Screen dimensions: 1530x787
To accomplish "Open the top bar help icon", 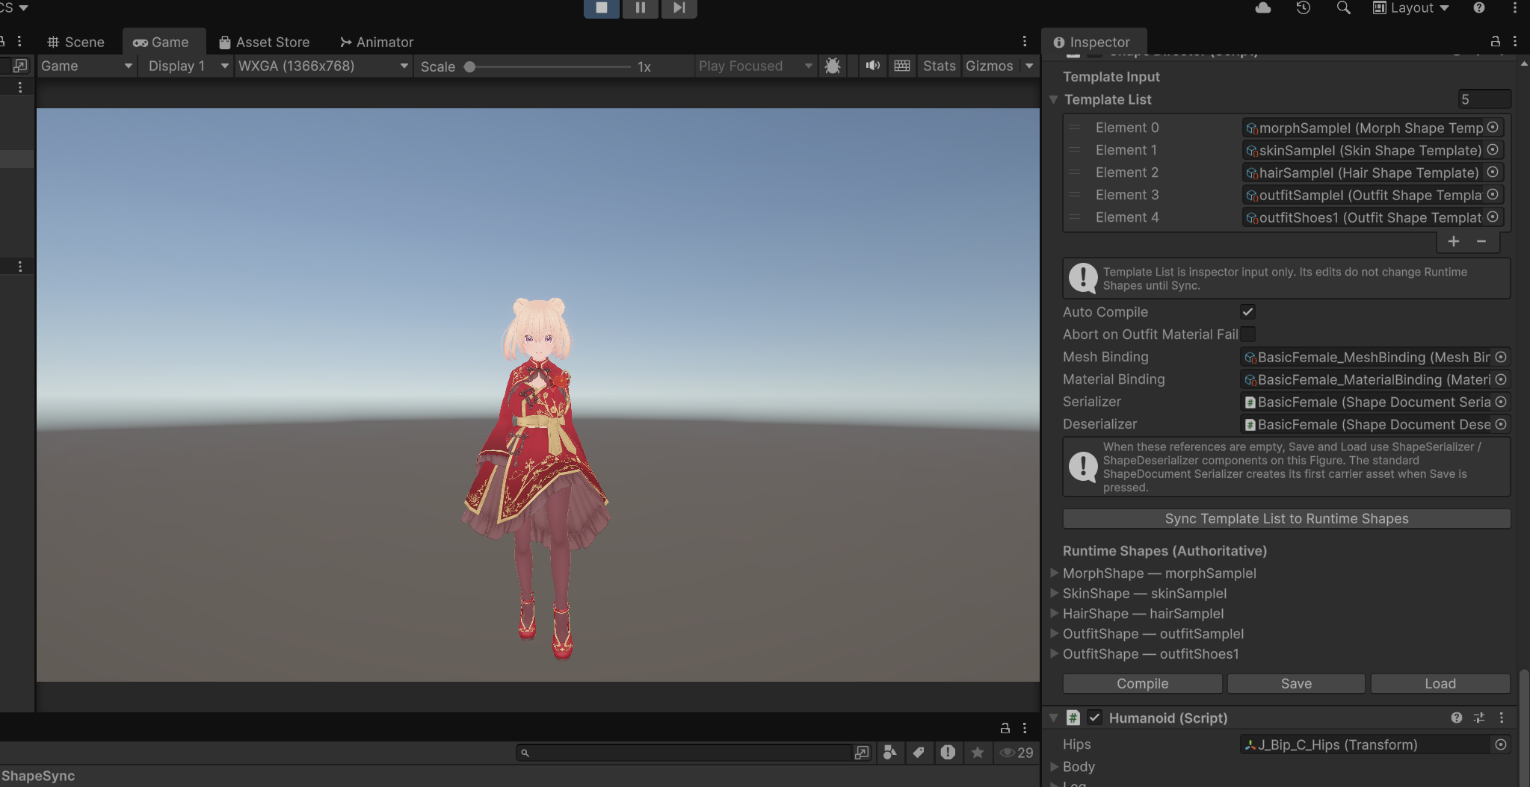I will click(1479, 7).
